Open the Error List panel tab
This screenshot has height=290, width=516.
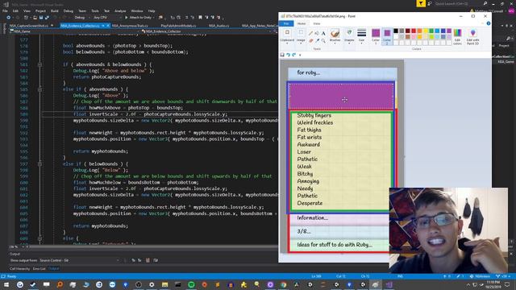tap(40, 268)
